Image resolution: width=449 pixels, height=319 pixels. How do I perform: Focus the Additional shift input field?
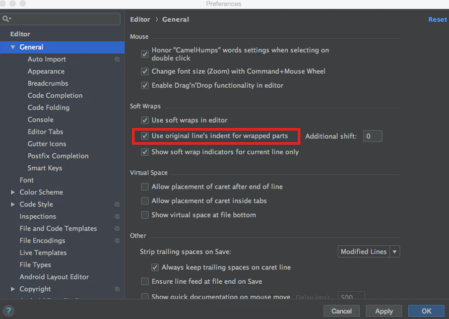(x=372, y=136)
